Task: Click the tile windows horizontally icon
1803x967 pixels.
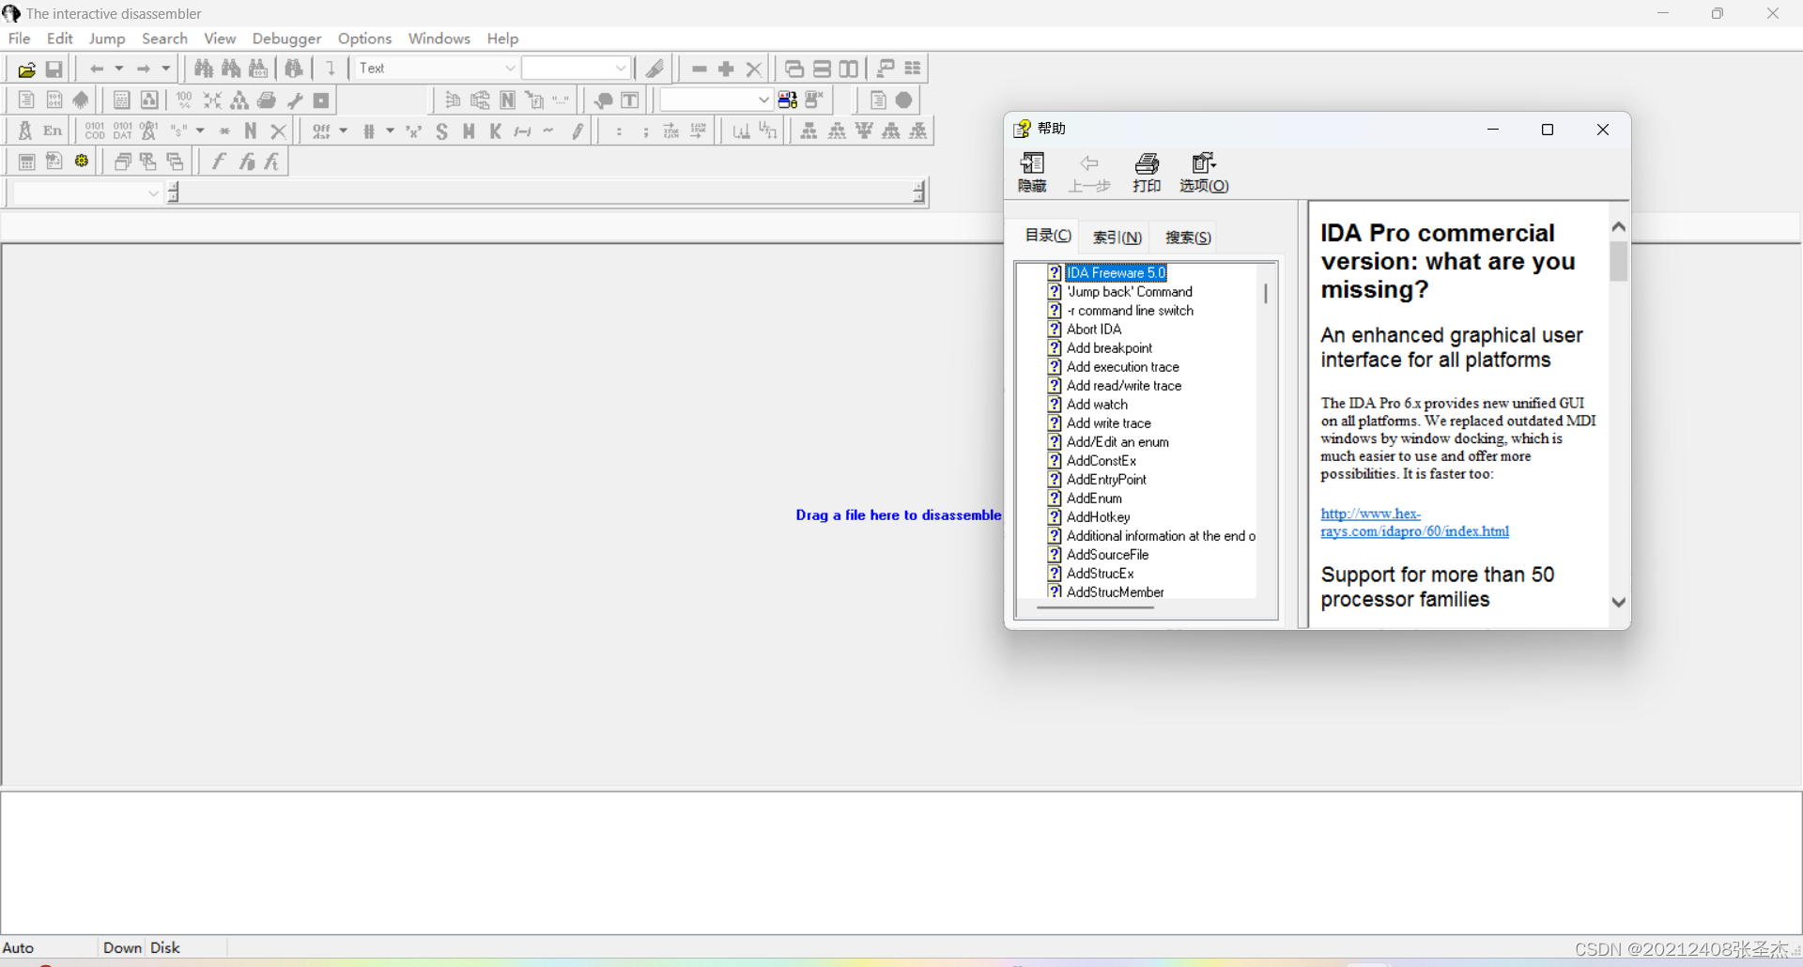Action: pos(822,69)
